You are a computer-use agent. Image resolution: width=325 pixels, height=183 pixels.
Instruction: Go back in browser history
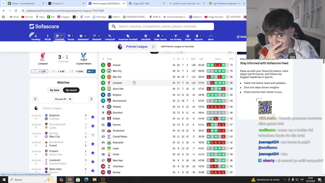(4, 11)
